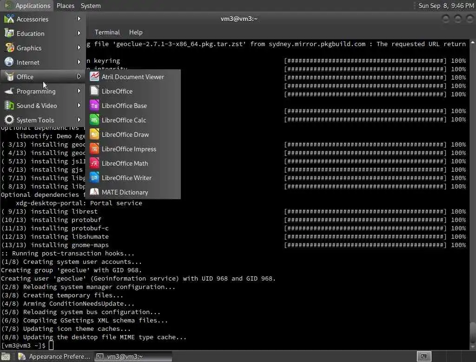This screenshot has width=476, height=362.
Task: Click the 'installing protobuf-c' text line
Action: click(x=55, y=228)
